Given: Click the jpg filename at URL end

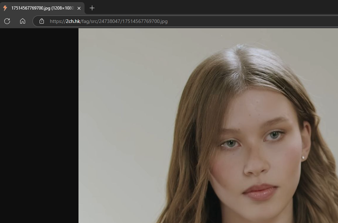Looking at the screenshot, I should click(x=145, y=21).
